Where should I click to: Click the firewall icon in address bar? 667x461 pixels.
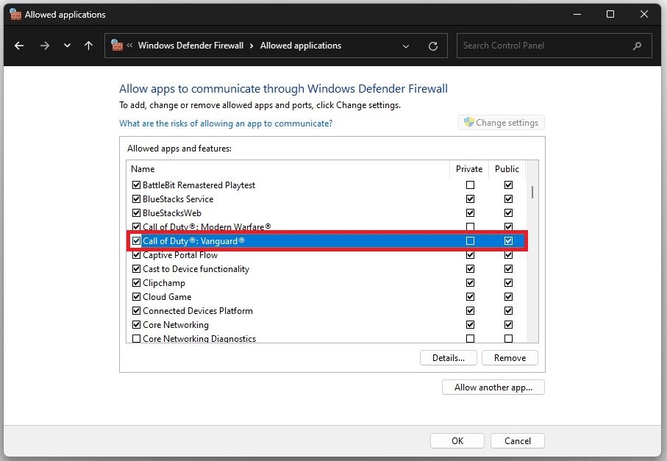click(x=117, y=46)
